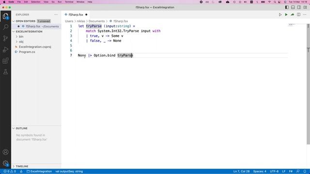Screen dimensions: 310x174
Task: Expand the bin folder
Action: [x=36, y=37]
